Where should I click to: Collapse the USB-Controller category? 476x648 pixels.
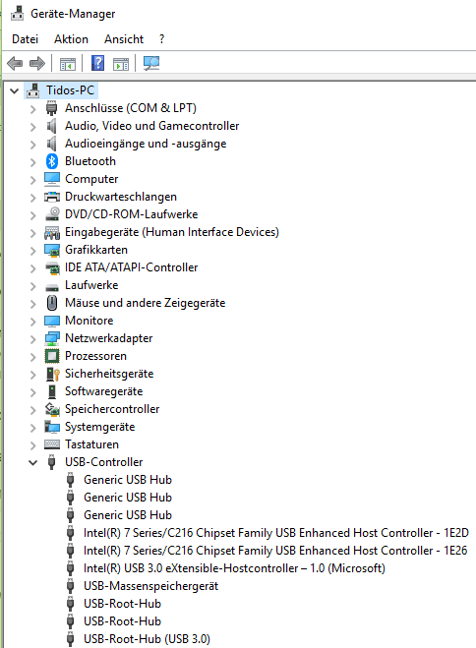(33, 462)
